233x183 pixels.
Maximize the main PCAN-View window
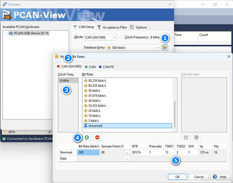[x=215, y=4]
